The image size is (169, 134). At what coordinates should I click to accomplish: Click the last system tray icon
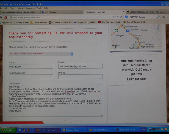pos(166,129)
